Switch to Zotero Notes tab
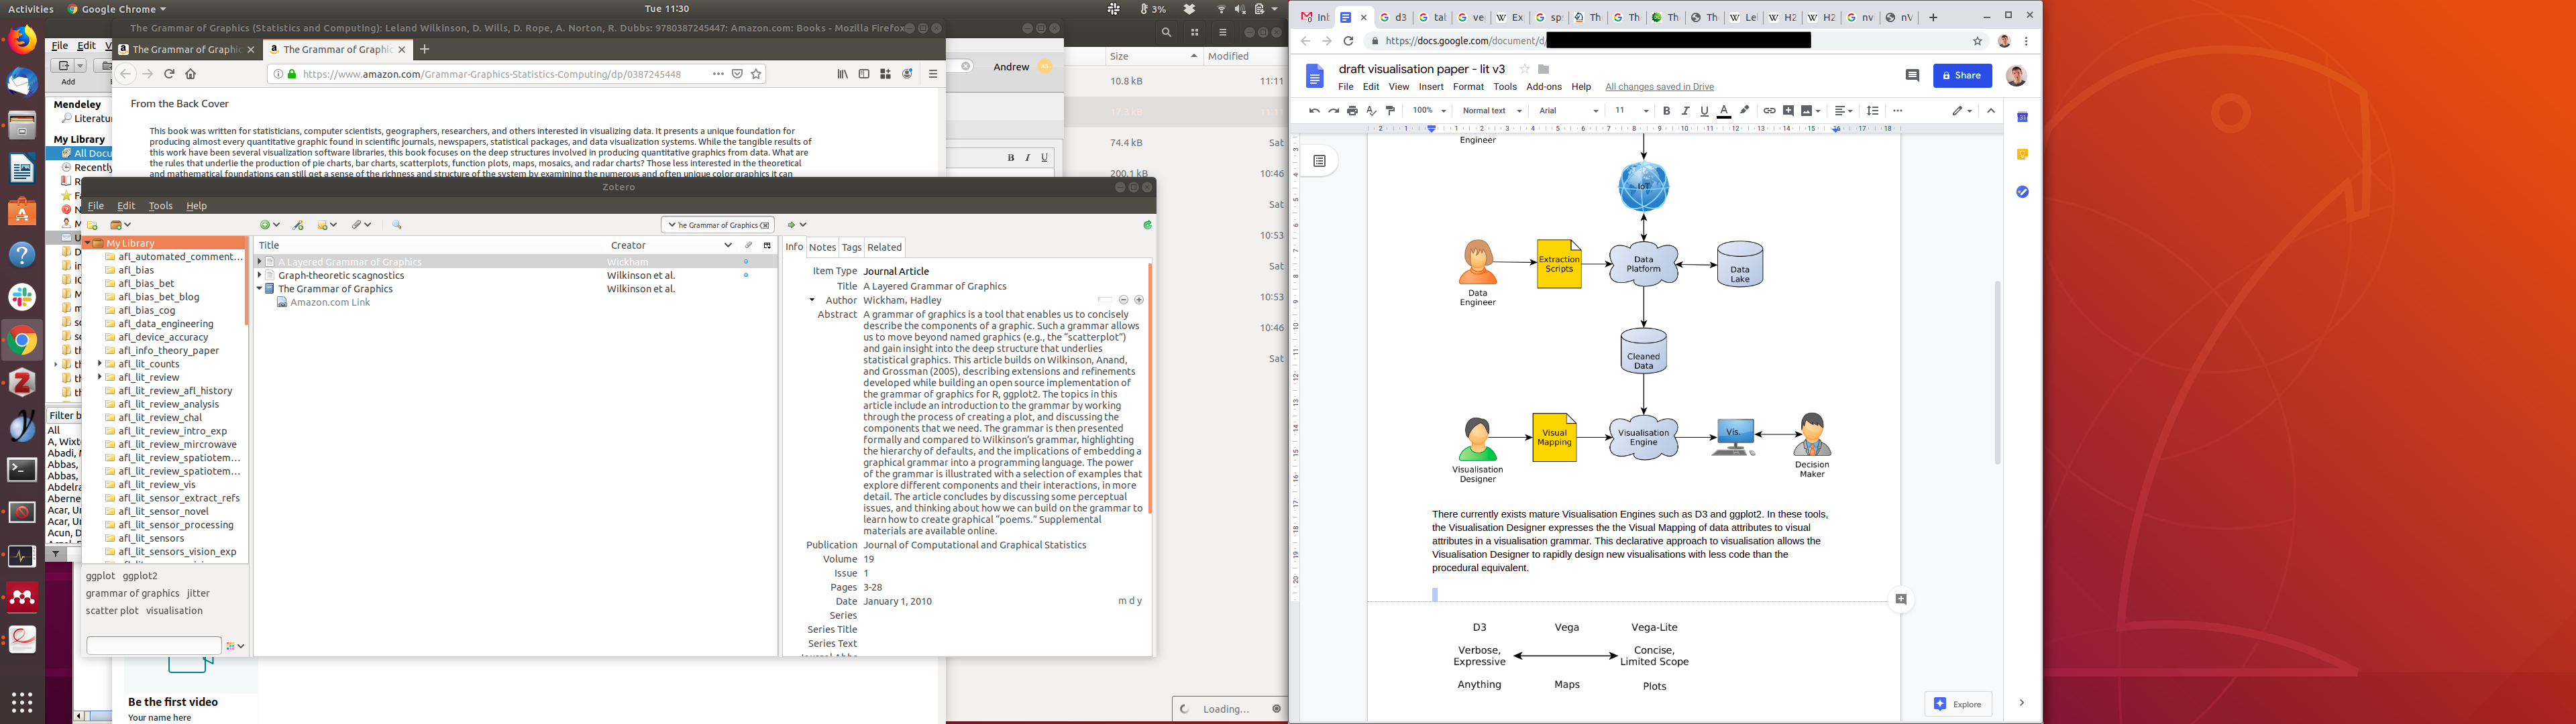The image size is (2576, 724). (822, 247)
